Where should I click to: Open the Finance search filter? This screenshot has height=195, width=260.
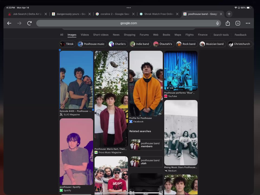point(203,35)
